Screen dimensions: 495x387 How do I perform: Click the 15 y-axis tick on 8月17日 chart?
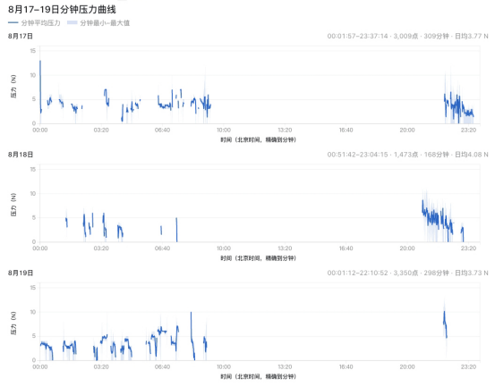(x=33, y=51)
